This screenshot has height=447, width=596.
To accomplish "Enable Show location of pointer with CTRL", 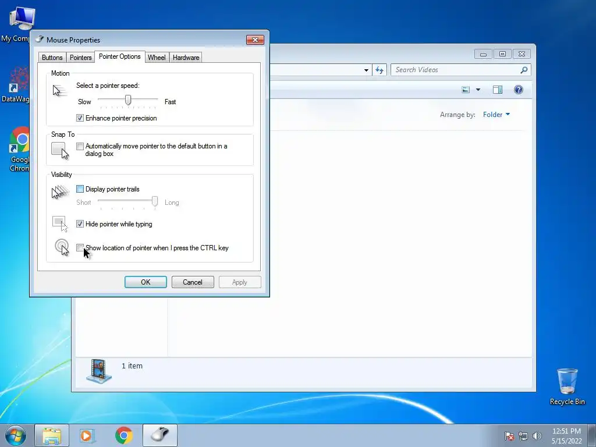I will (80, 248).
